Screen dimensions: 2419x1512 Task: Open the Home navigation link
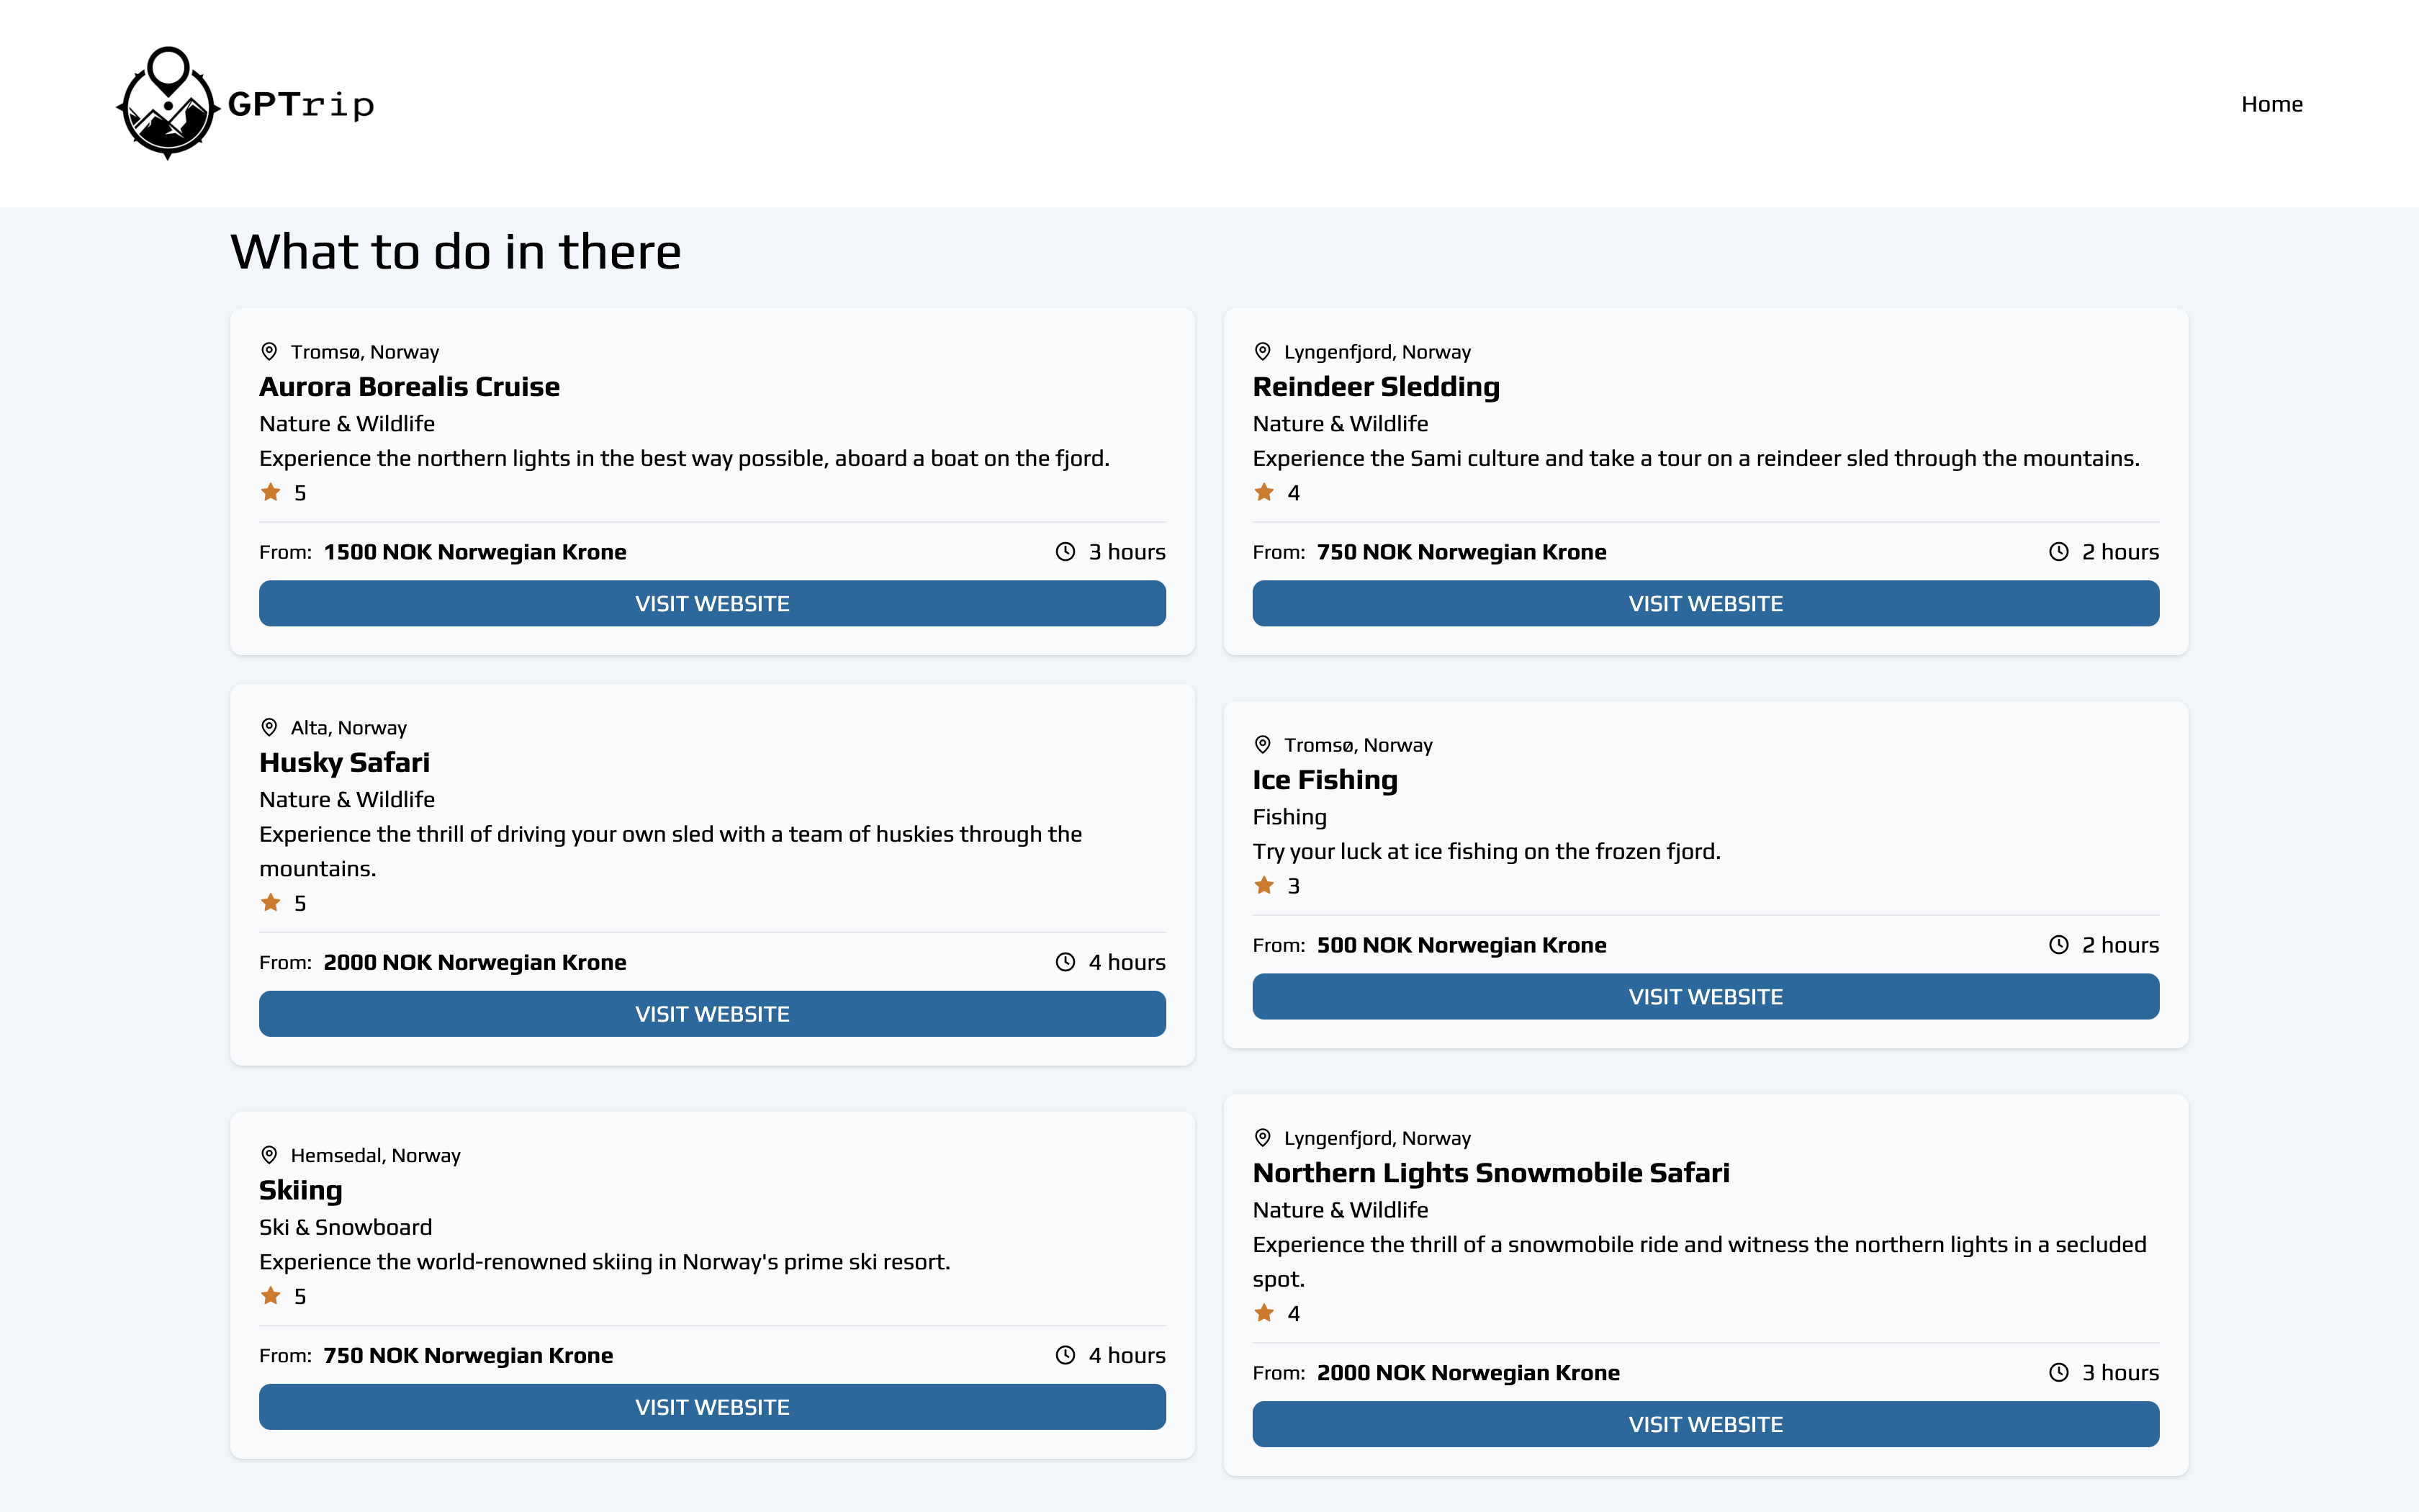(2271, 104)
